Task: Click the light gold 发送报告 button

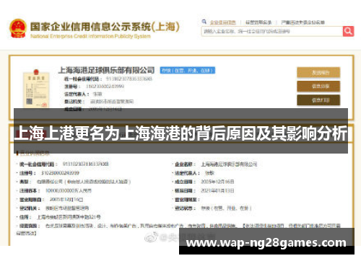Action: [318, 73]
